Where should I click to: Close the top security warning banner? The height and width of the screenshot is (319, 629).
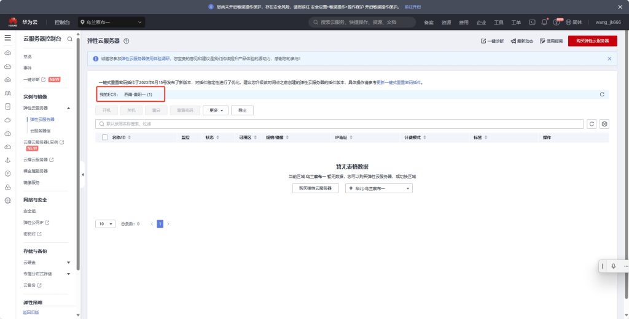click(620, 7)
